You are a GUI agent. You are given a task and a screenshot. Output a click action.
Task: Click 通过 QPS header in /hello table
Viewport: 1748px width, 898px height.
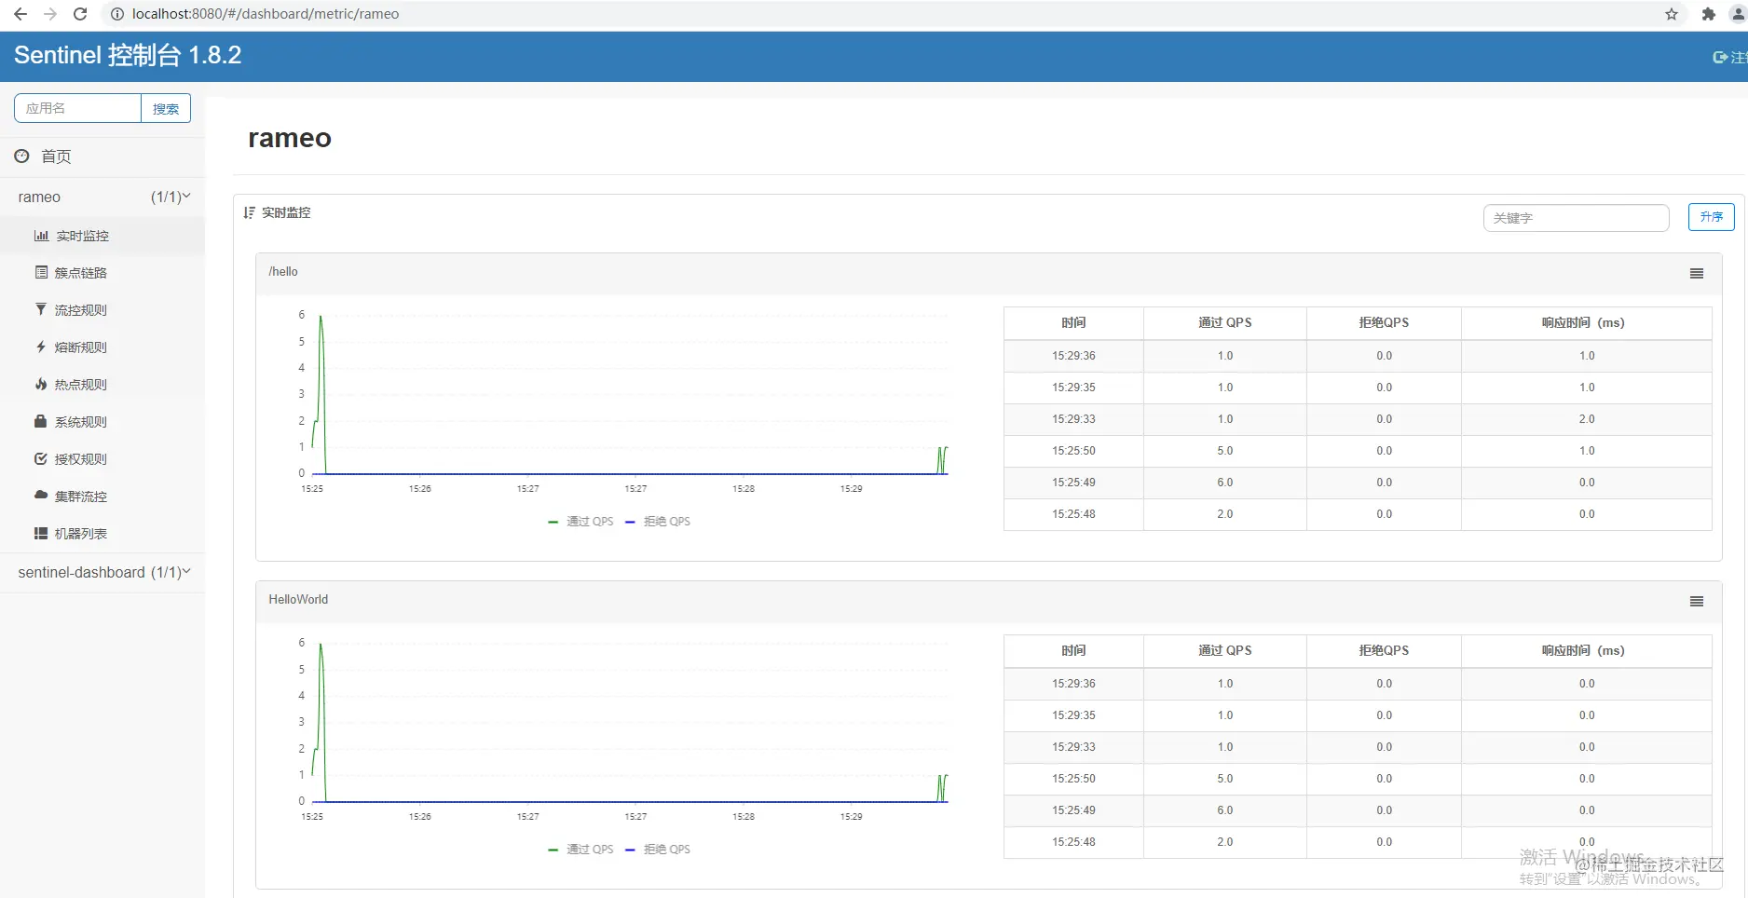tap(1224, 322)
